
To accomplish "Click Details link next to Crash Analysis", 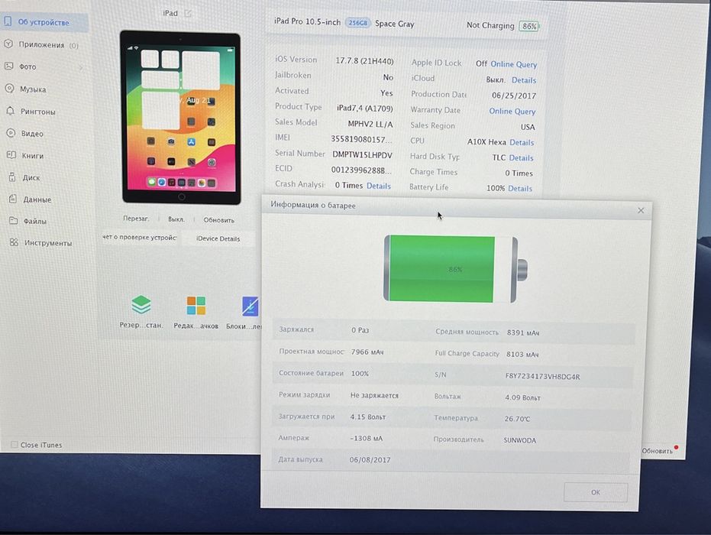I will coord(378,186).
